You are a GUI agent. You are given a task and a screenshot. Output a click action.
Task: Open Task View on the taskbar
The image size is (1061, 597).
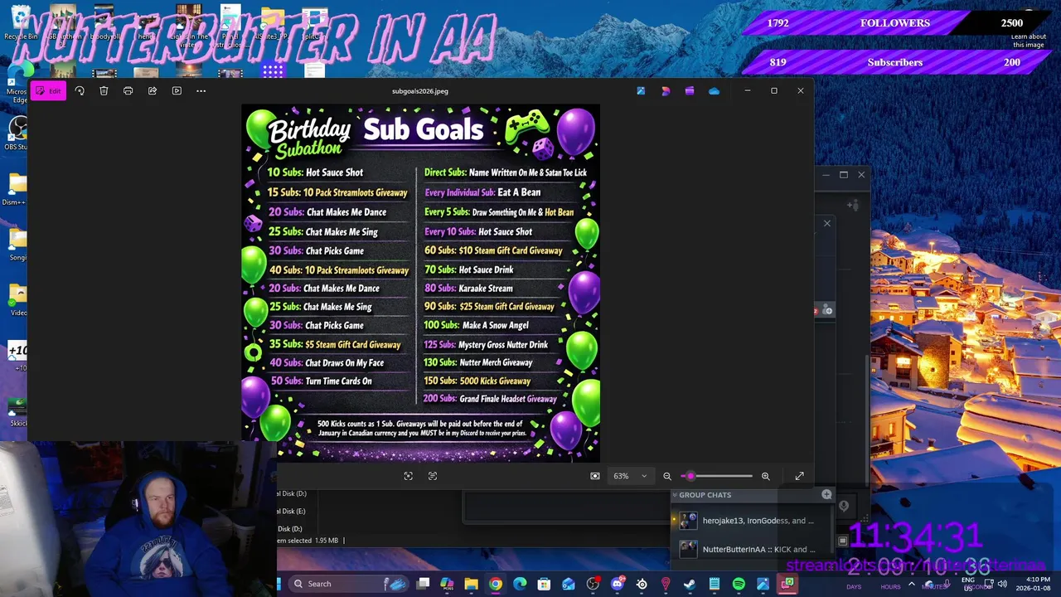[423, 584]
